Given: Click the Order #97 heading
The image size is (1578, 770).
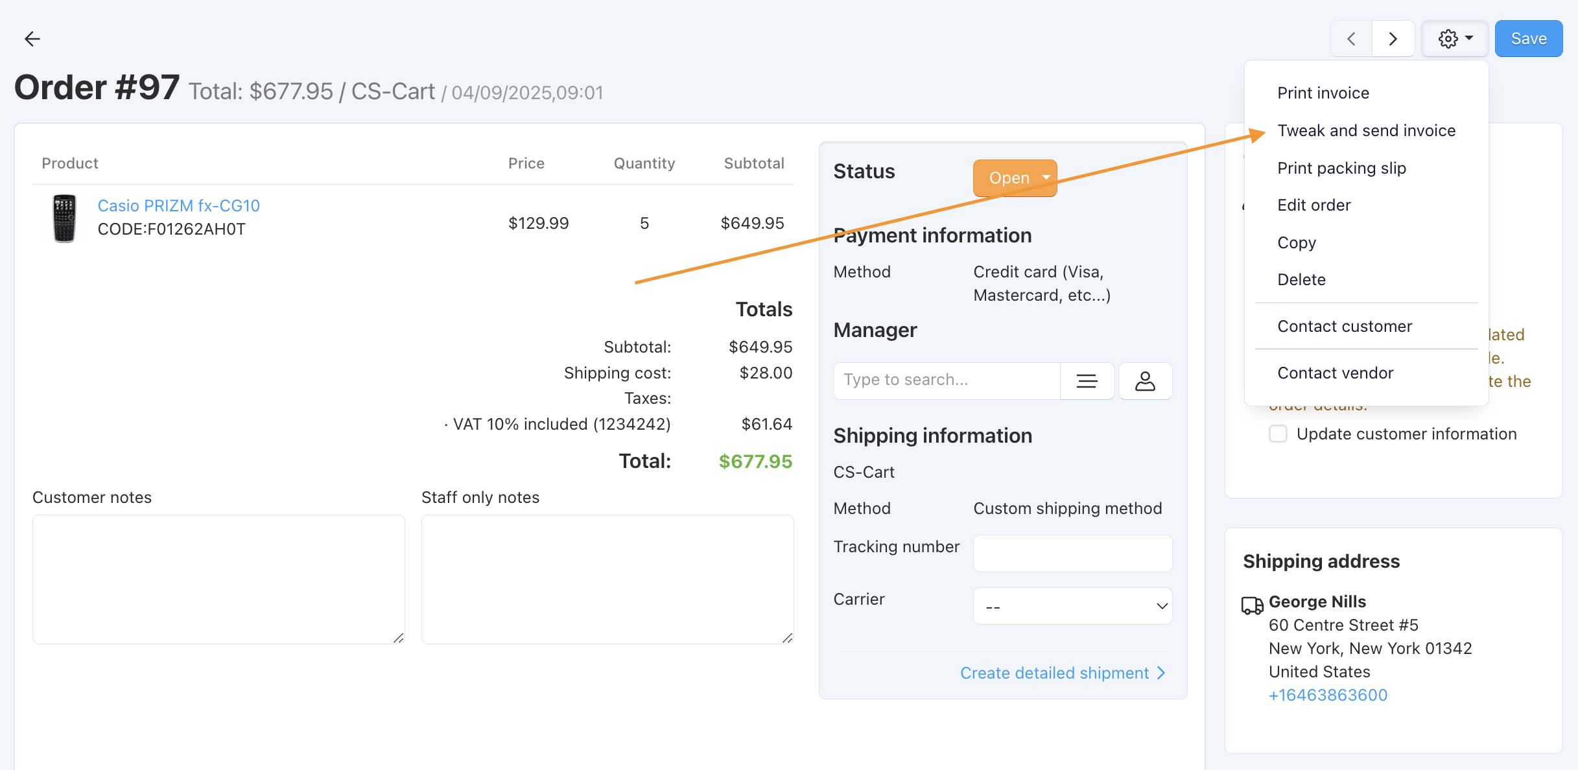Looking at the screenshot, I should tap(97, 87).
